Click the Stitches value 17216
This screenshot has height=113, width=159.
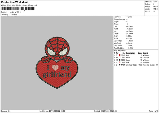[155, 2]
